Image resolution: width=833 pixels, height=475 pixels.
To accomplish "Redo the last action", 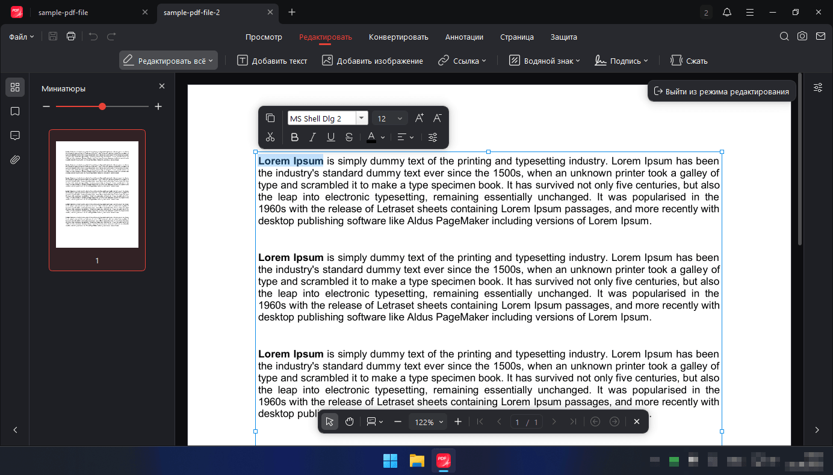I will pos(111,37).
